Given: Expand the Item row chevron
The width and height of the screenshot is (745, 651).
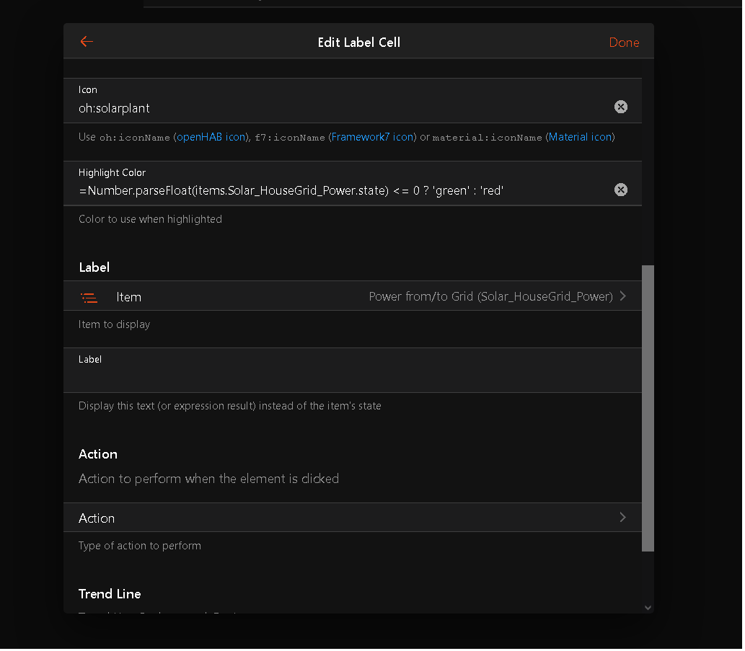Looking at the screenshot, I should (x=622, y=296).
